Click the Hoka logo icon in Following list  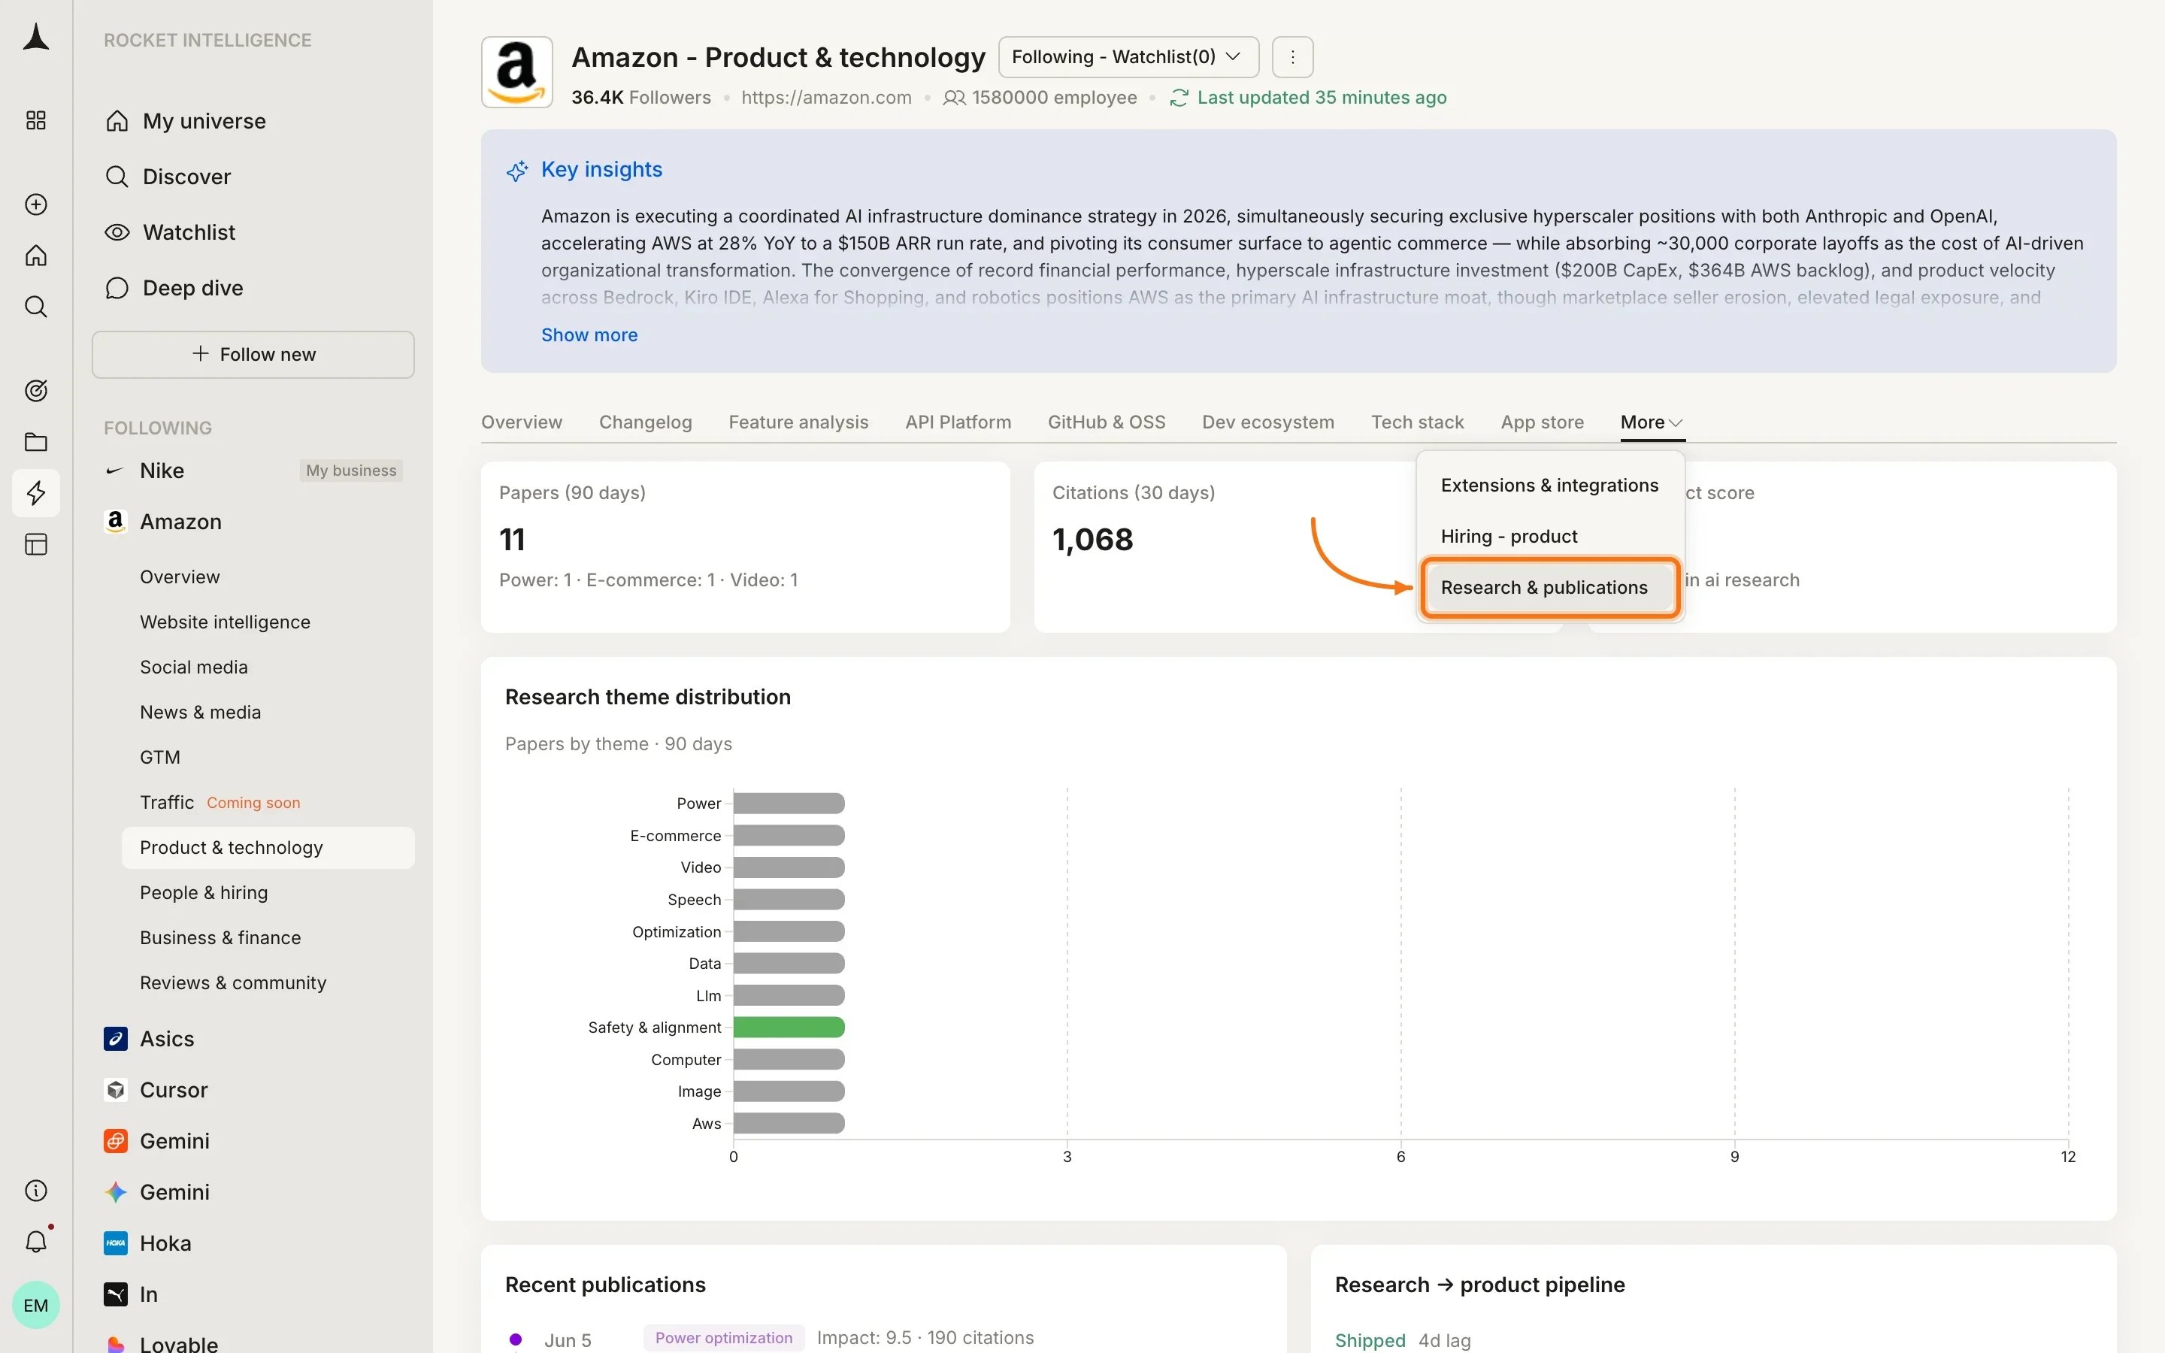116,1243
